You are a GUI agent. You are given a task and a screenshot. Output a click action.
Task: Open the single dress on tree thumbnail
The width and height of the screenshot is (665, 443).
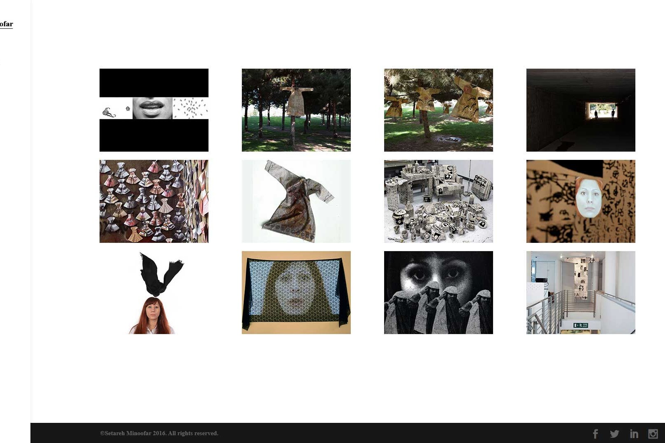(x=296, y=110)
